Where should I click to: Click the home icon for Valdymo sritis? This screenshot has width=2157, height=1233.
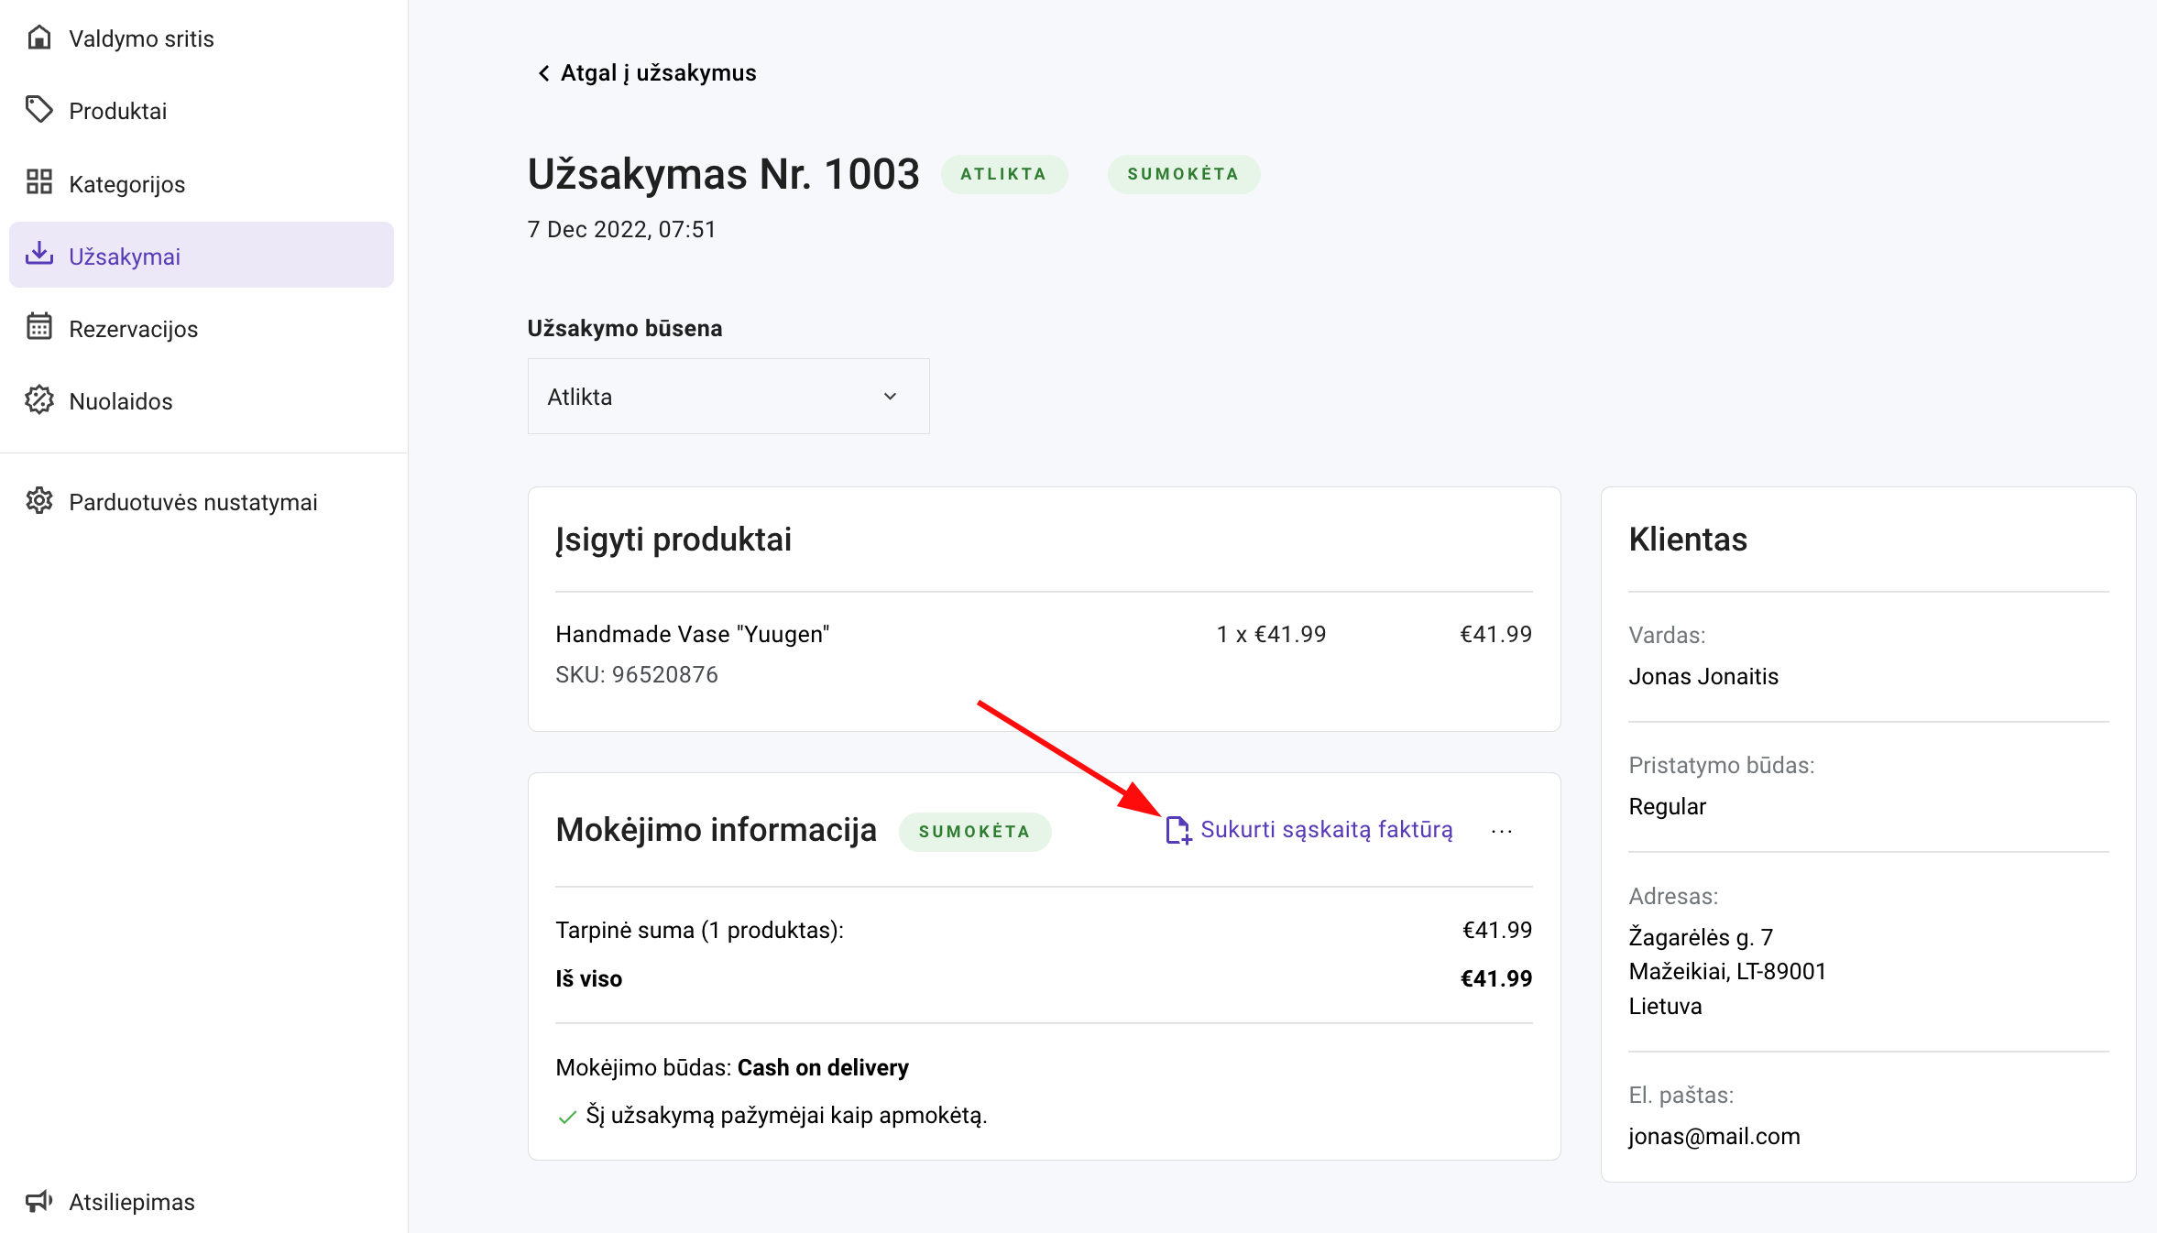point(38,38)
